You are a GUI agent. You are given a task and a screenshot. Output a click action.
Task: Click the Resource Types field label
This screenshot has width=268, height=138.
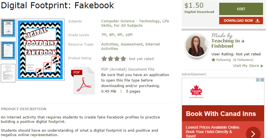81,44
